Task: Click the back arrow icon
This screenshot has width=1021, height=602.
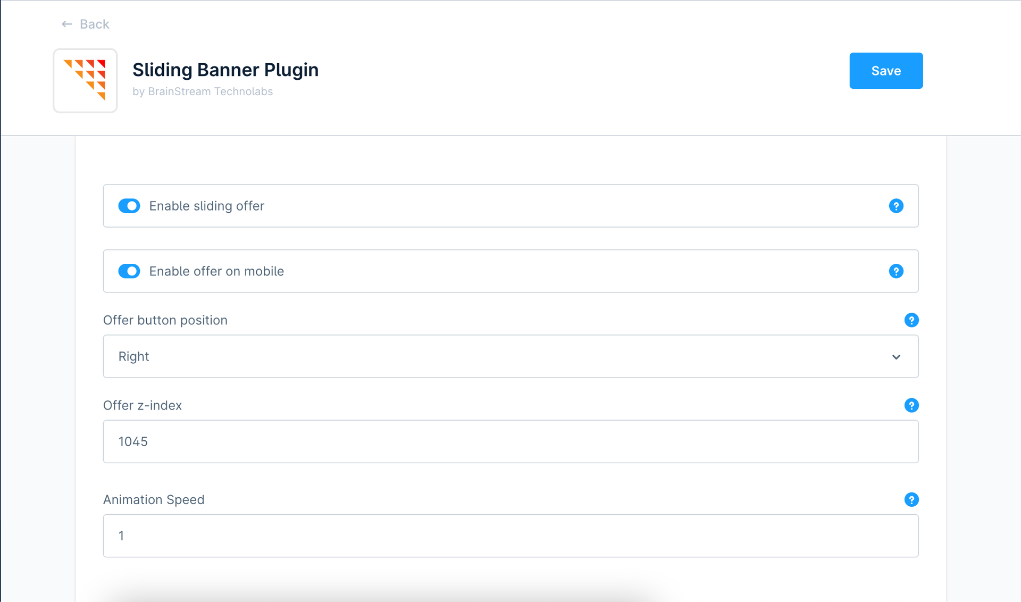Action: [x=66, y=24]
